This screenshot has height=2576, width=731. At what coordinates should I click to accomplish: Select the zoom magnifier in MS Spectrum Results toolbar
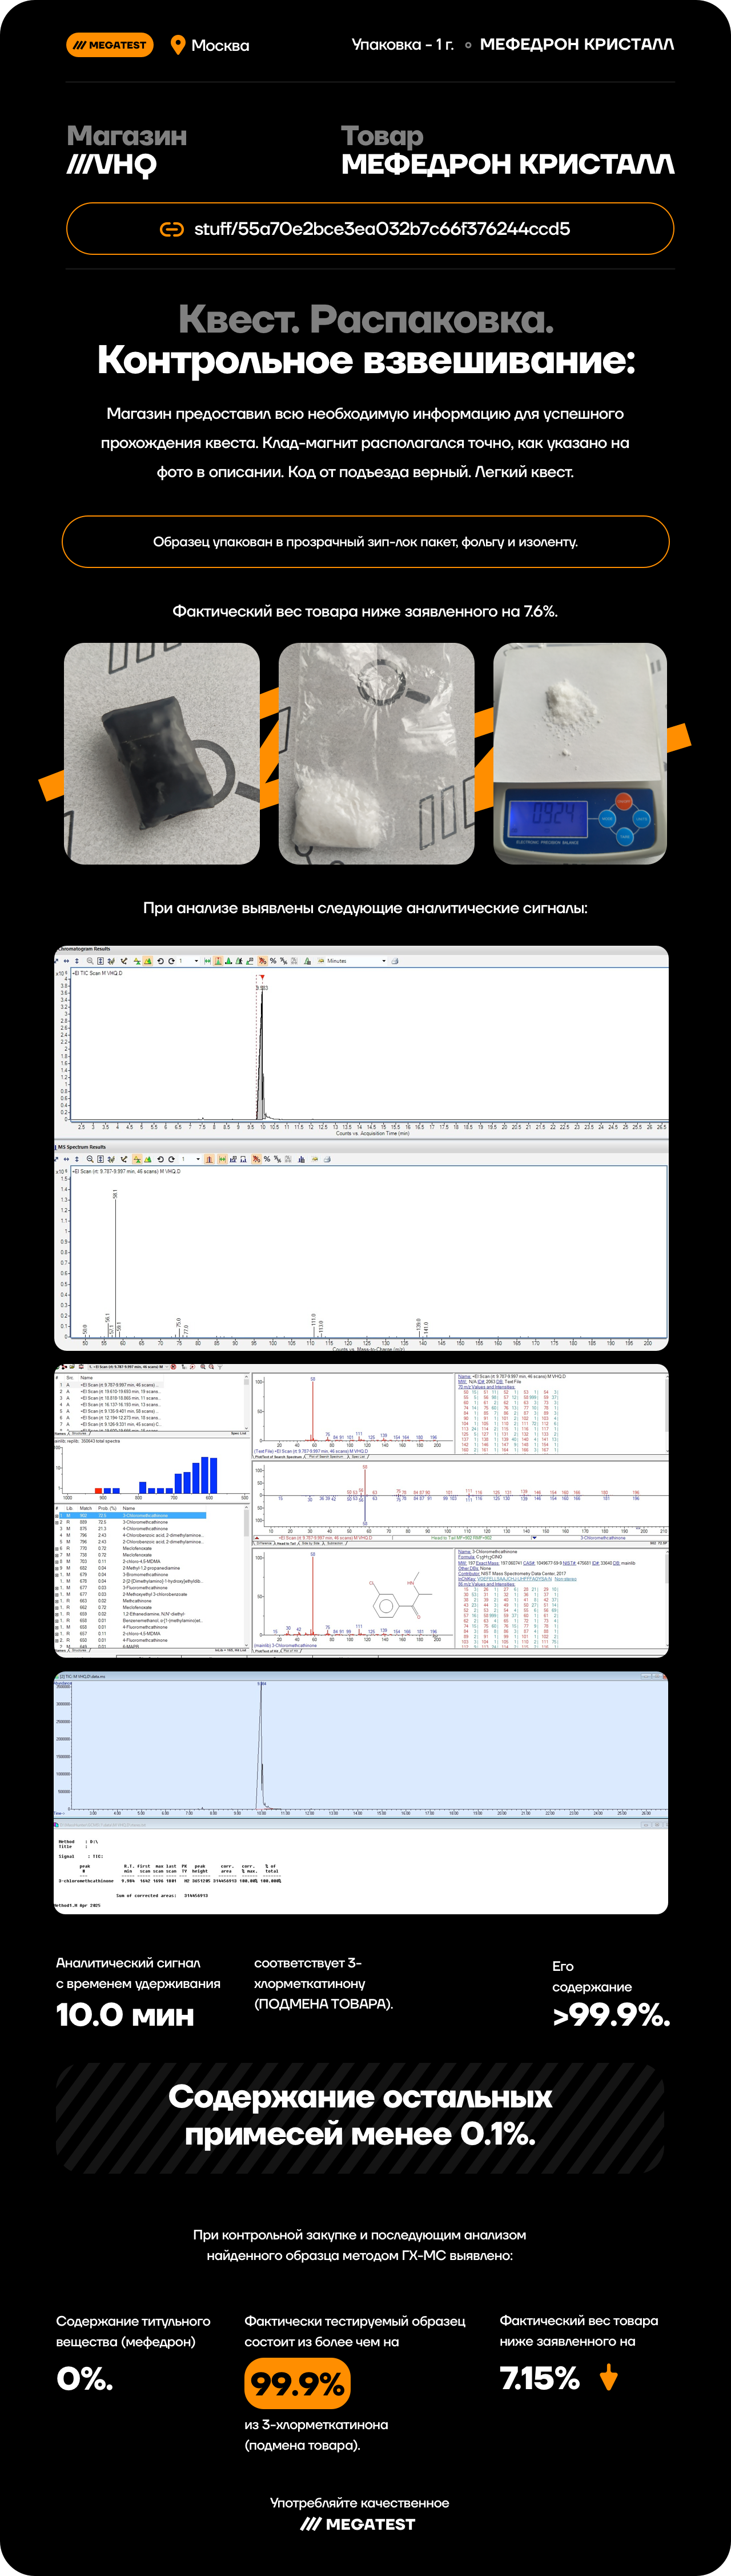[x=90, y=1159]
